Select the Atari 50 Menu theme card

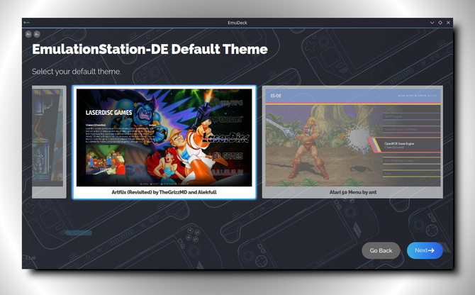[x=352, y=142]
